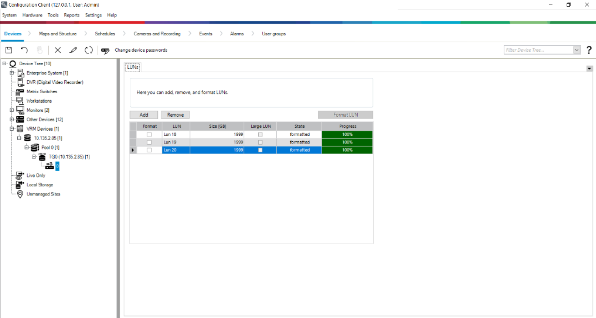Image resolution: width=596 pixels, height=318 pixels.
Task: Open the Filter Device Tree dropdown arrow
Action: pos(576,50)
